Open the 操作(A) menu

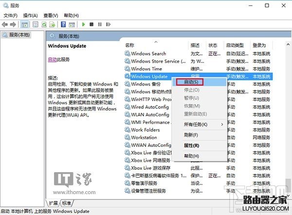30,16
